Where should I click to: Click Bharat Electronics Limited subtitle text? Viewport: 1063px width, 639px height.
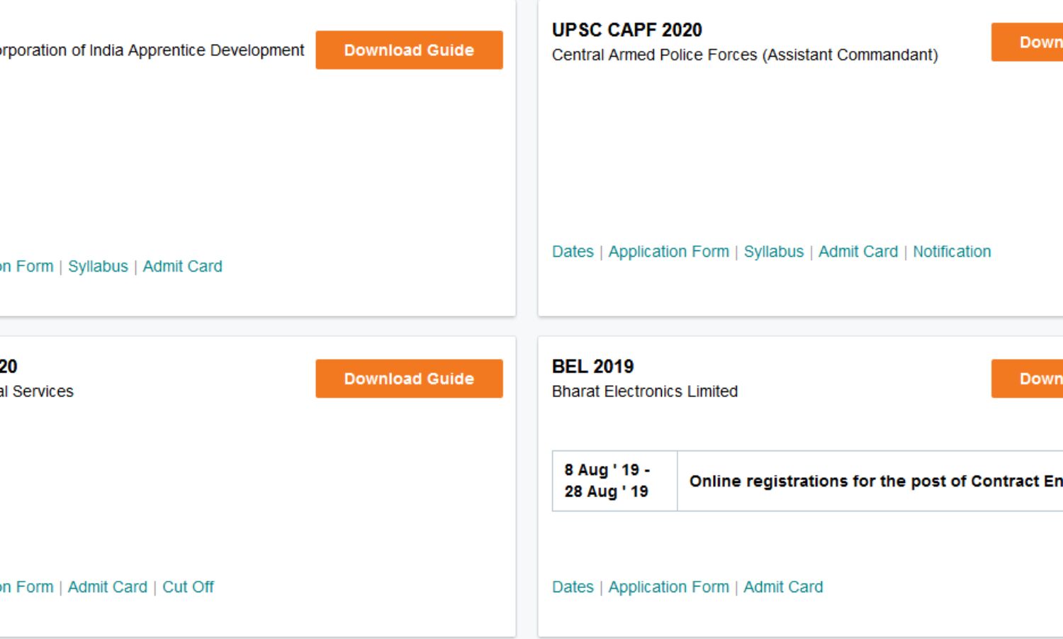pyautogui.click(x=645, y=391)
